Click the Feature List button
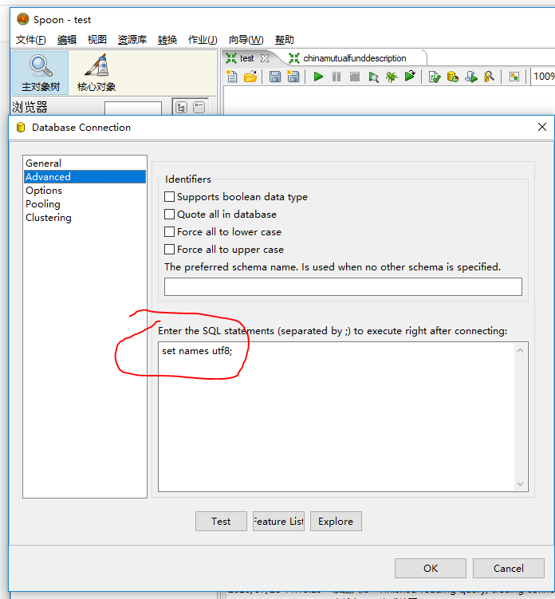 pos(278,521)
